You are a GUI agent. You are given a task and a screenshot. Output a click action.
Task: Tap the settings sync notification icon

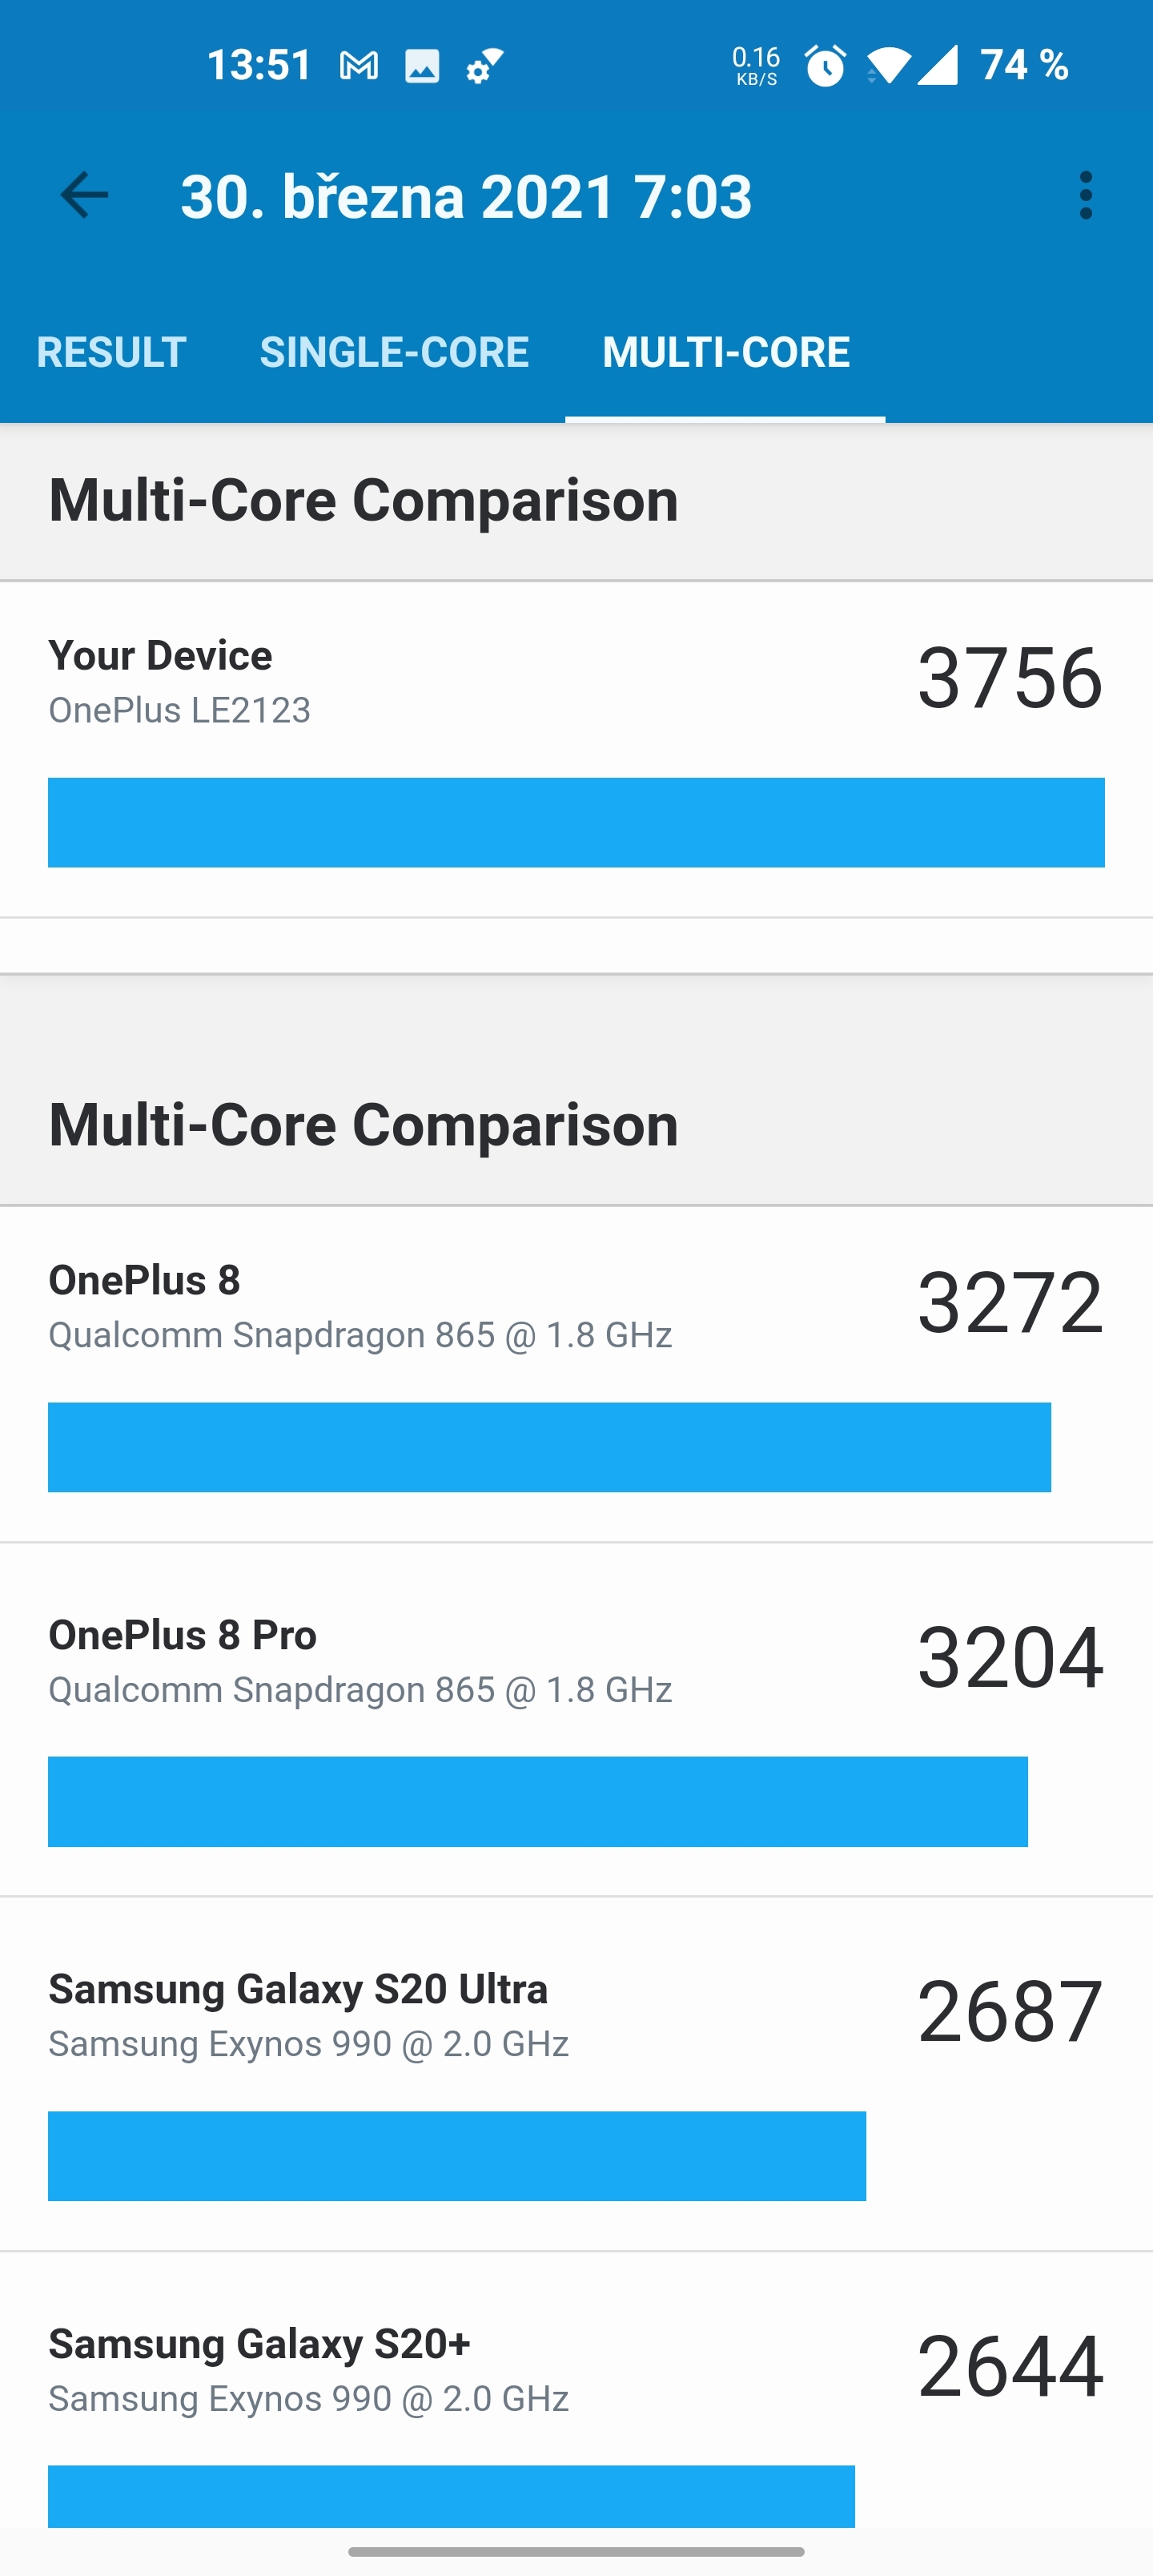tap(485, 66)
